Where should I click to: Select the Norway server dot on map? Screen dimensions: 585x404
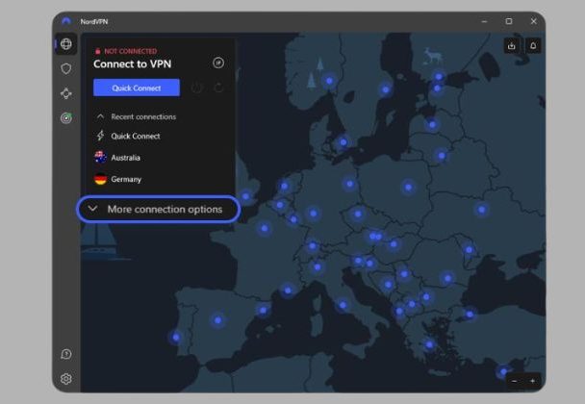pyautogui.click(x=329, y=80)
